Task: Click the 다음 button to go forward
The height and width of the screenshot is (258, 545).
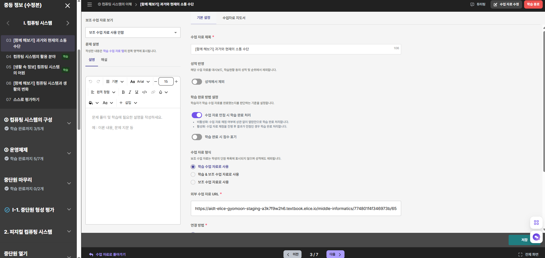Action: click(x=335, y=254)
